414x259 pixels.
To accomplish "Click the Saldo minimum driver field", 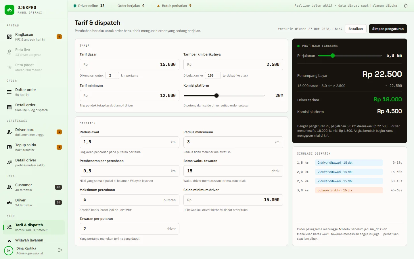I will tap(233, 200).
